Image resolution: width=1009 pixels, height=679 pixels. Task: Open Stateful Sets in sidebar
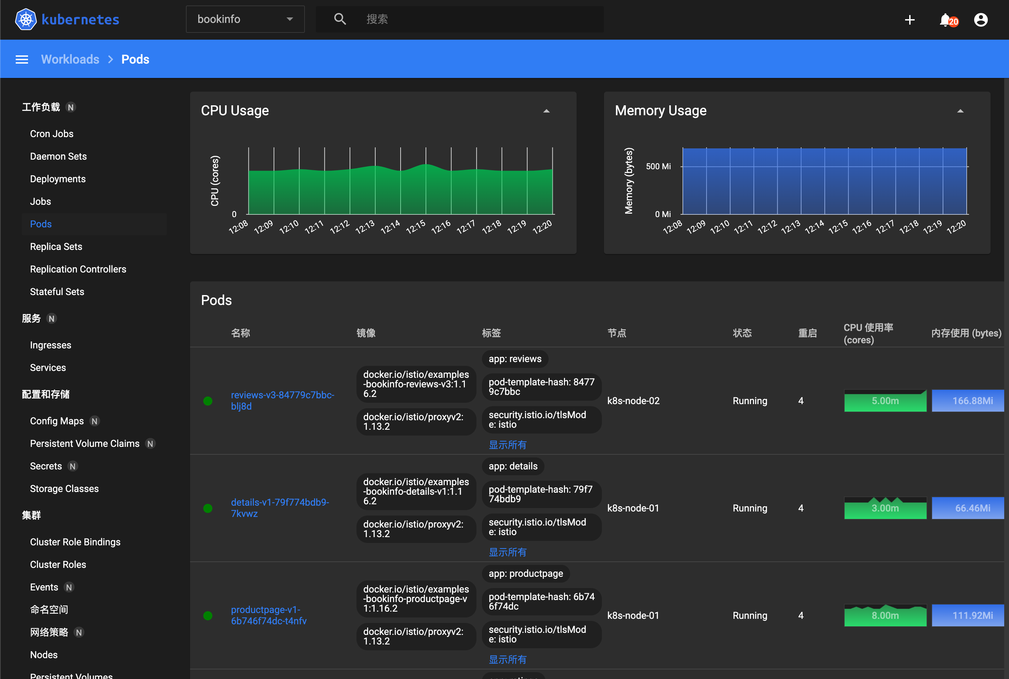(57, 291)
